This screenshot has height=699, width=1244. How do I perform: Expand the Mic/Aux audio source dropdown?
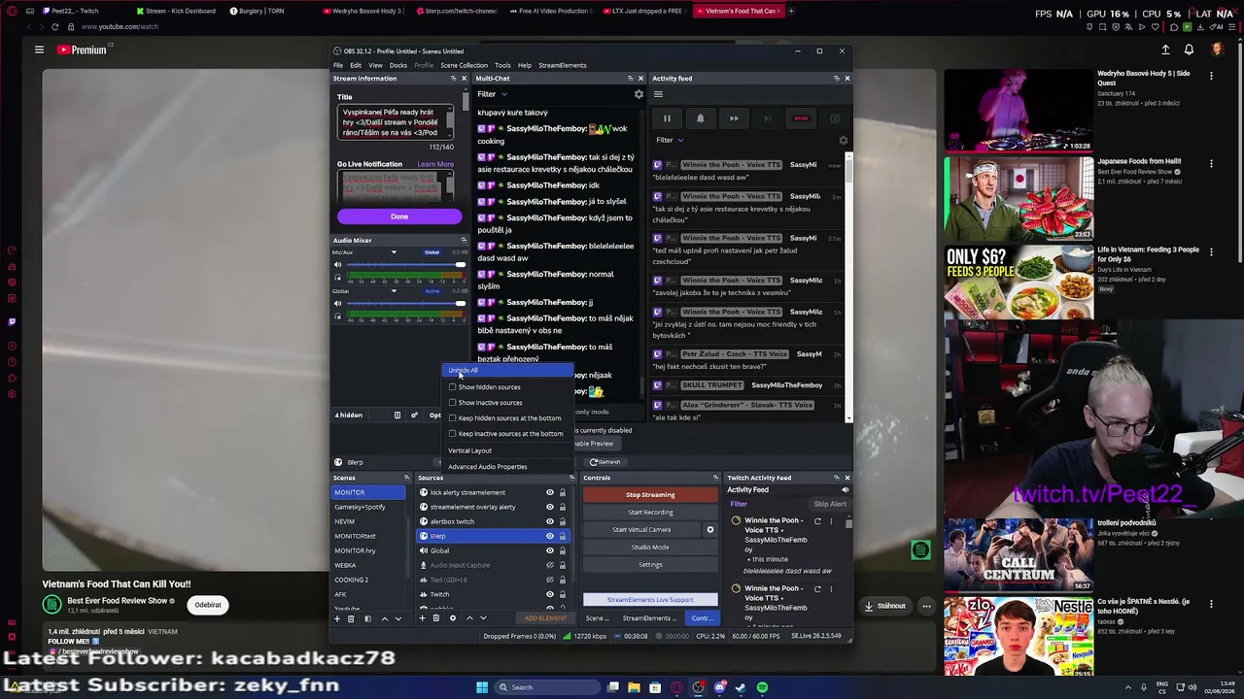point(394,252)
